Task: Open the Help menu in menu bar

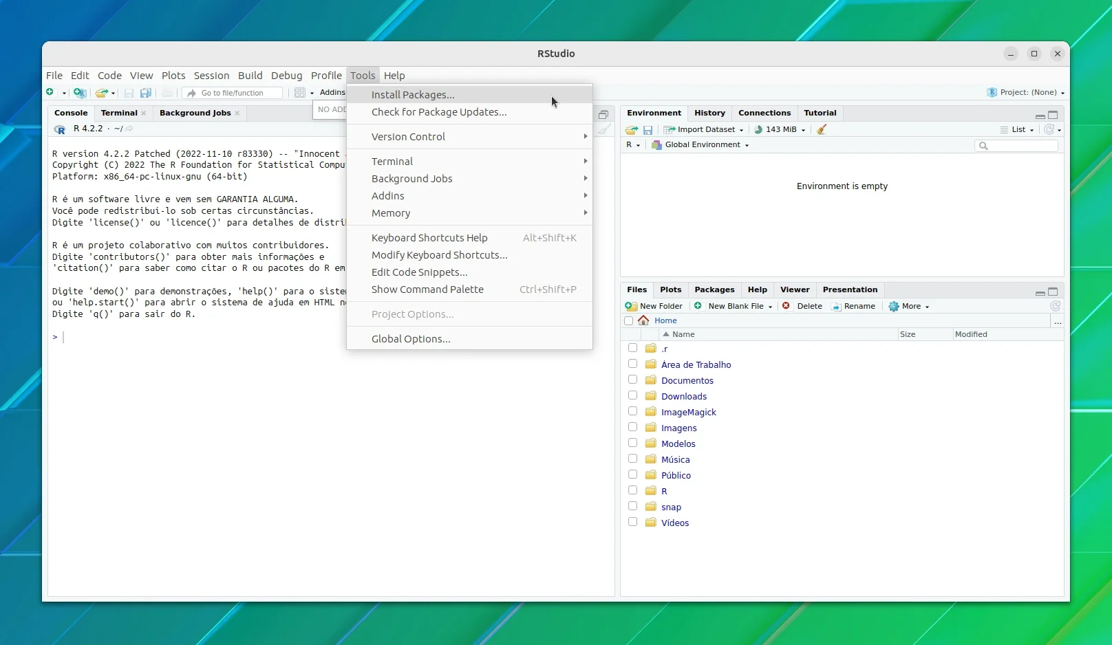Action: (394, 76)
